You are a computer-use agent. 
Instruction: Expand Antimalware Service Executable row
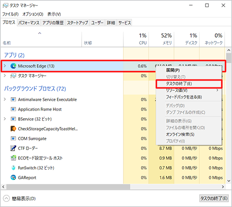[x=5, y=99]
